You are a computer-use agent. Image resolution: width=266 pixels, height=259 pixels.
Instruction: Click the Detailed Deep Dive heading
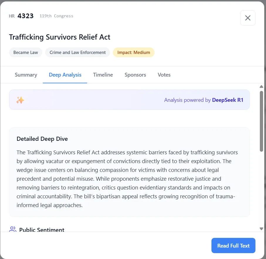(x=42, y=139)
